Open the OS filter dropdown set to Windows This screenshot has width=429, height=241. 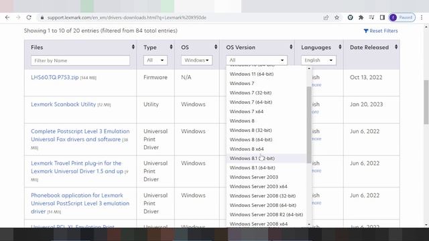[x=196, y=60]
